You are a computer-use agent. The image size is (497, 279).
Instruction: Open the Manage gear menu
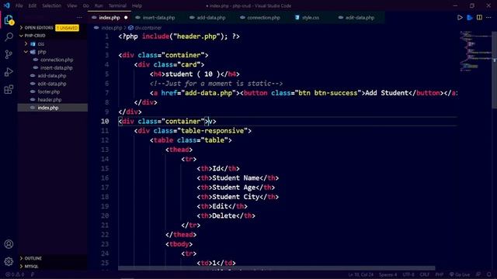coord(9,261)
